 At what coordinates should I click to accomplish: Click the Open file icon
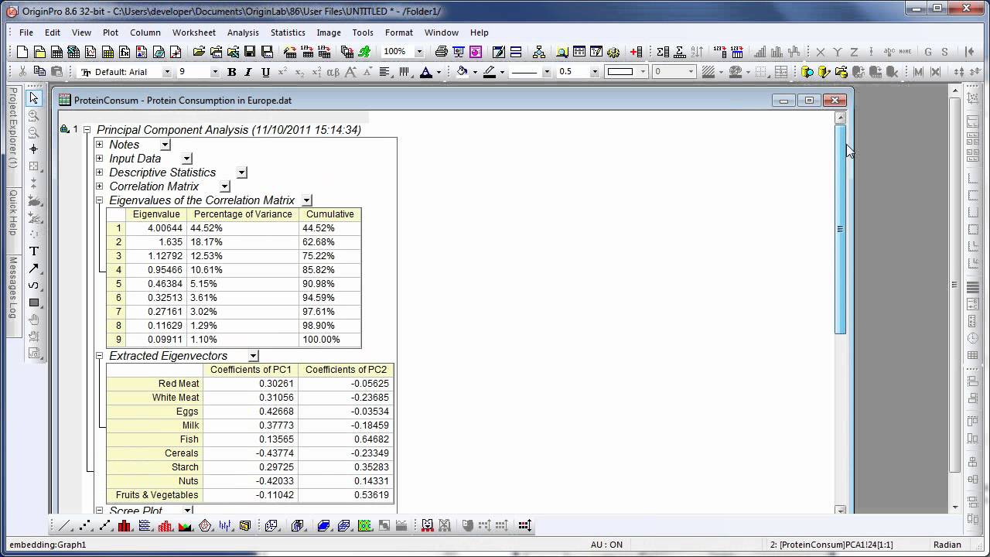pos(199,52)
